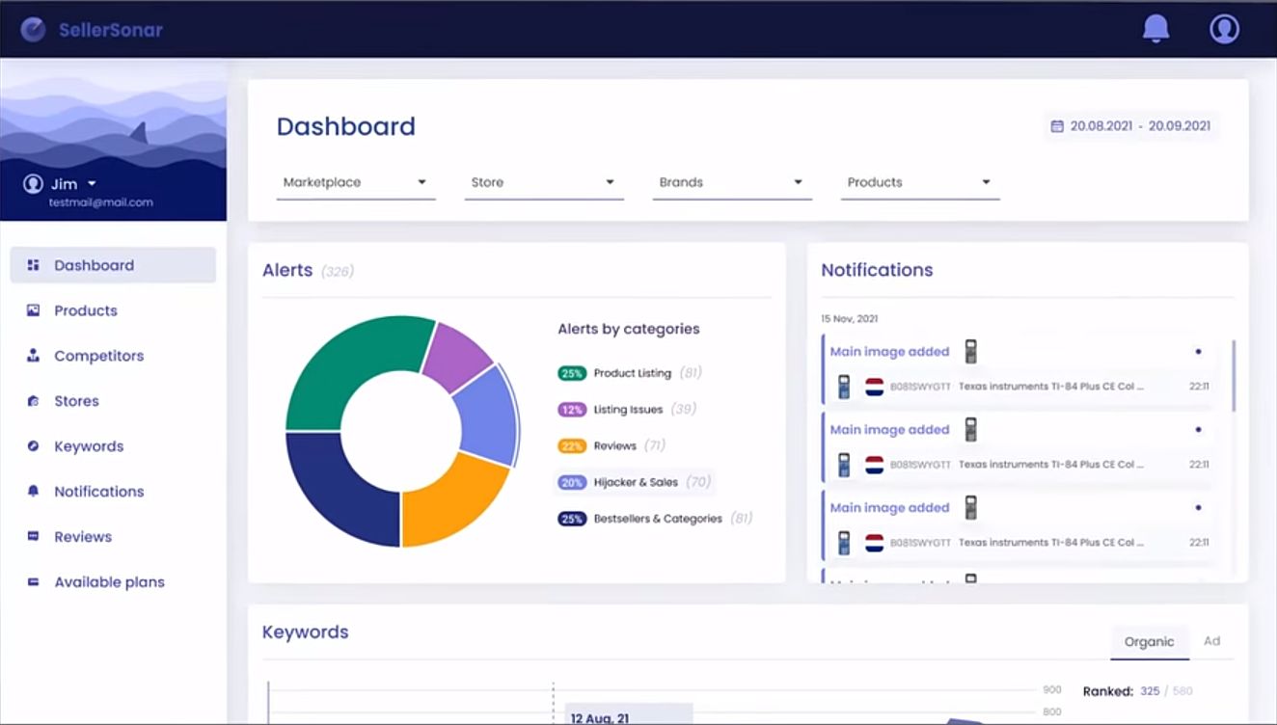
Task: Click the notification bell icon in header
Action: pyautogui.click(x=1155, y=29)
